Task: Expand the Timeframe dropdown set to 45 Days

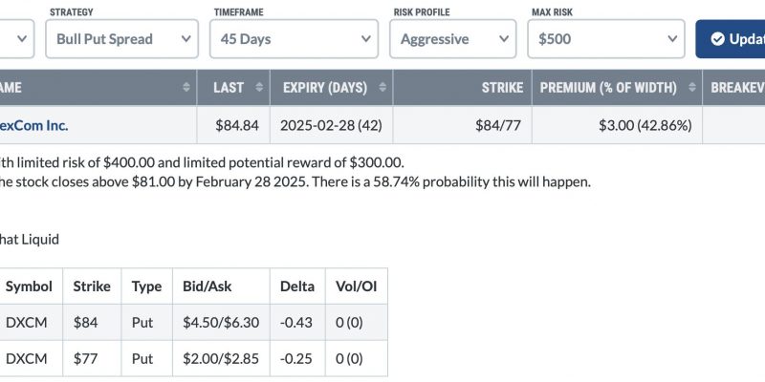Action: tap(294, 39)
